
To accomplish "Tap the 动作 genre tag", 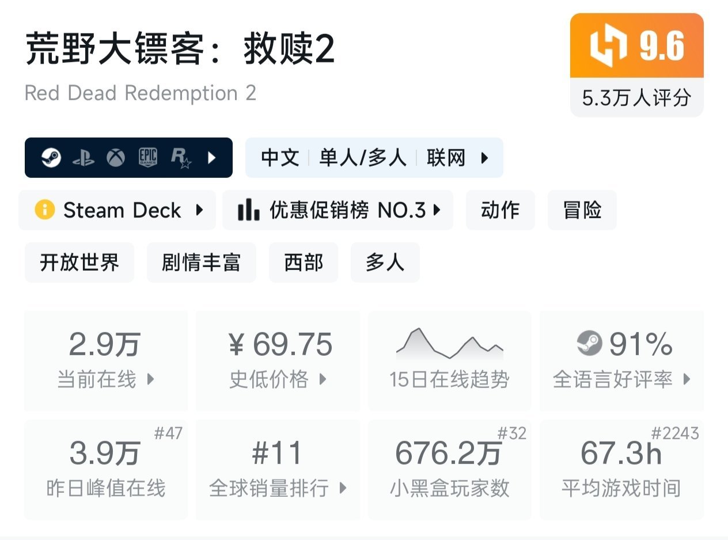I will [500, 210].
